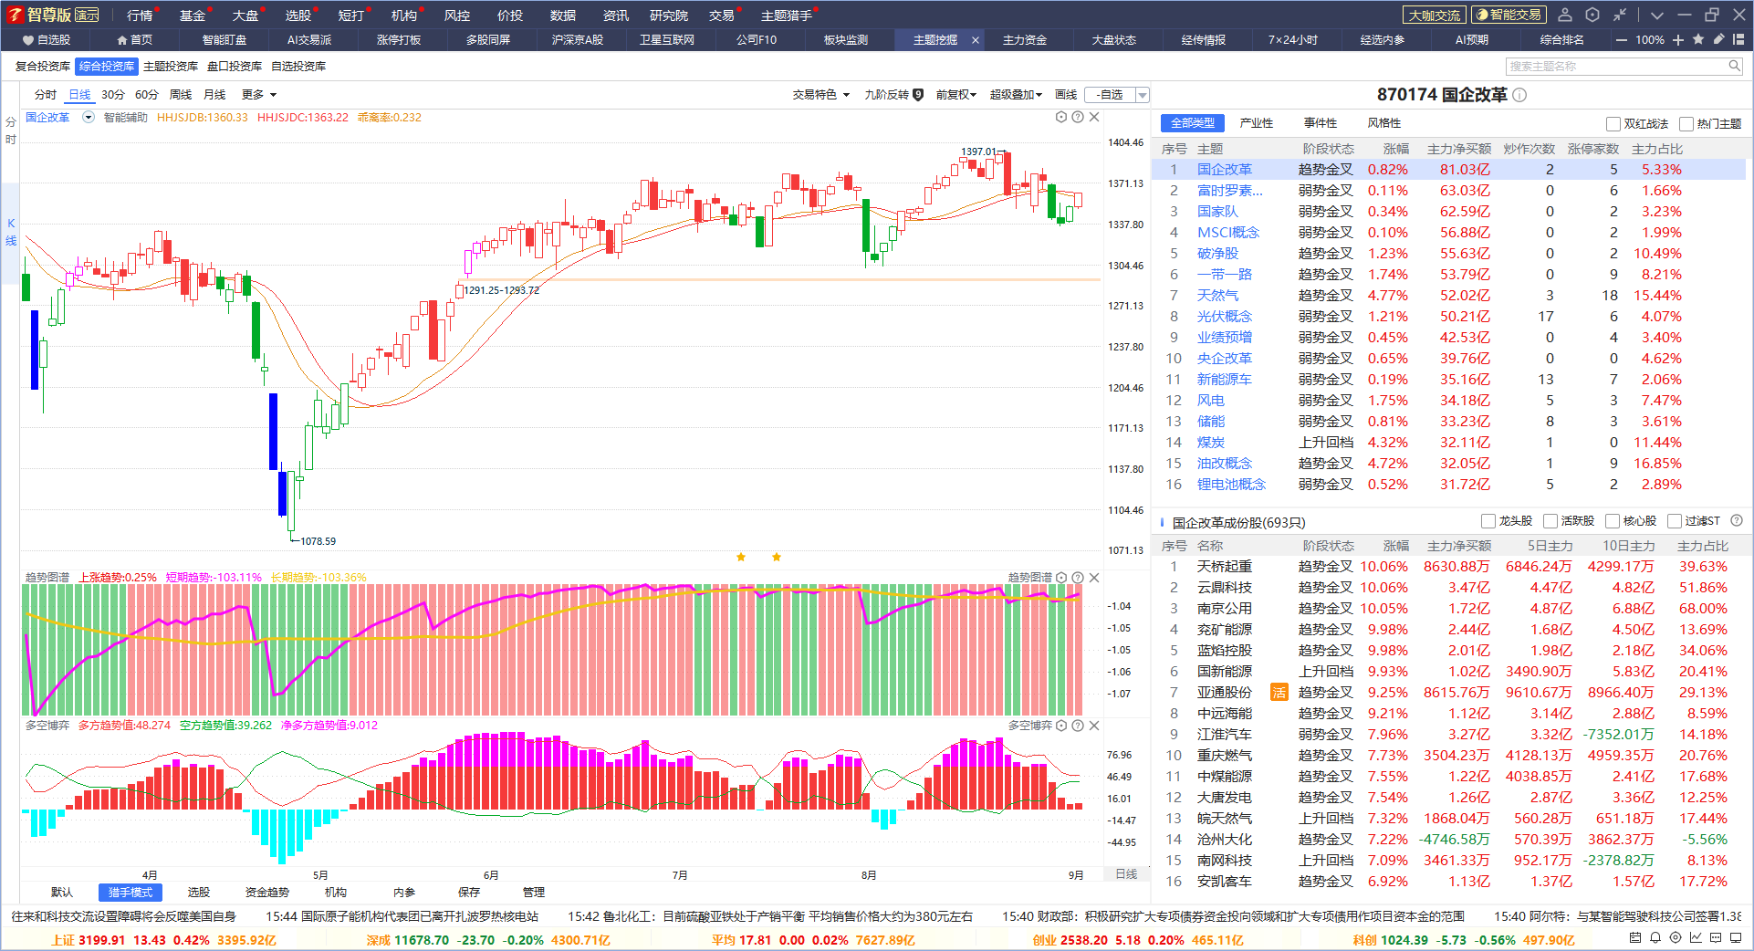Expand the title bar chevron menu
This screenshot has width=1754, height=951.
click(x=1657, y=15)
